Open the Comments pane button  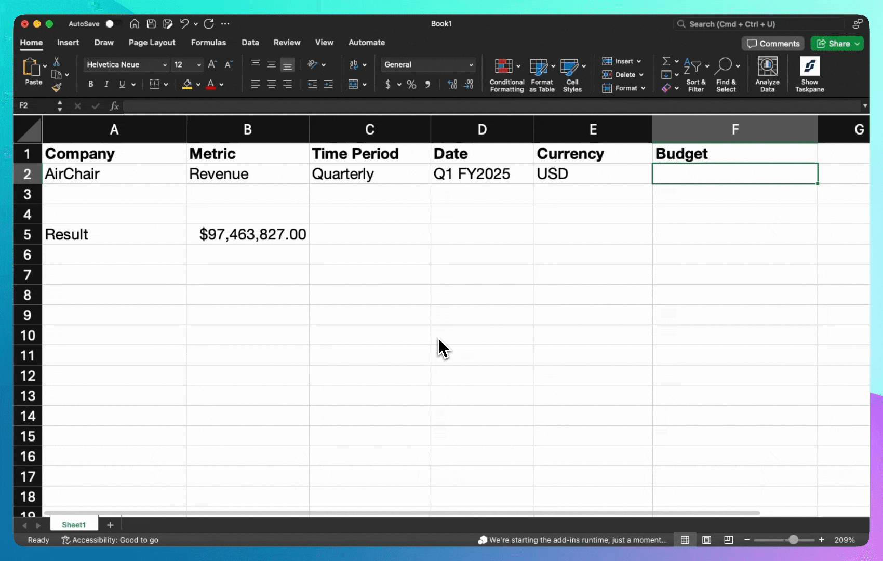coord(773,44)
